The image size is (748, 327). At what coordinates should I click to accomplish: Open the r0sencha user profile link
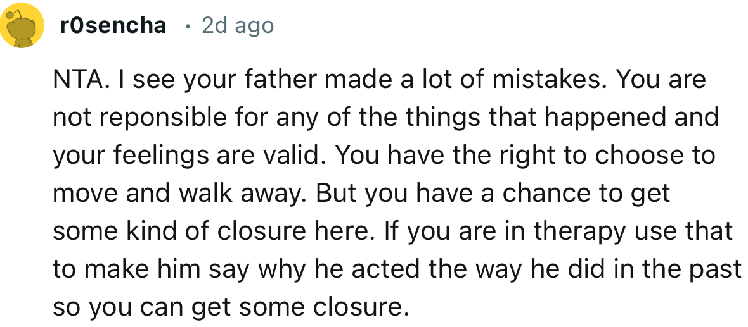(111, 26)
